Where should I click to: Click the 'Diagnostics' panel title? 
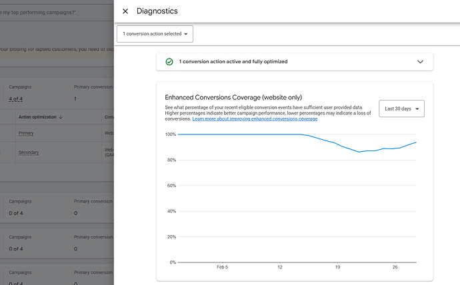coord(157,11)
